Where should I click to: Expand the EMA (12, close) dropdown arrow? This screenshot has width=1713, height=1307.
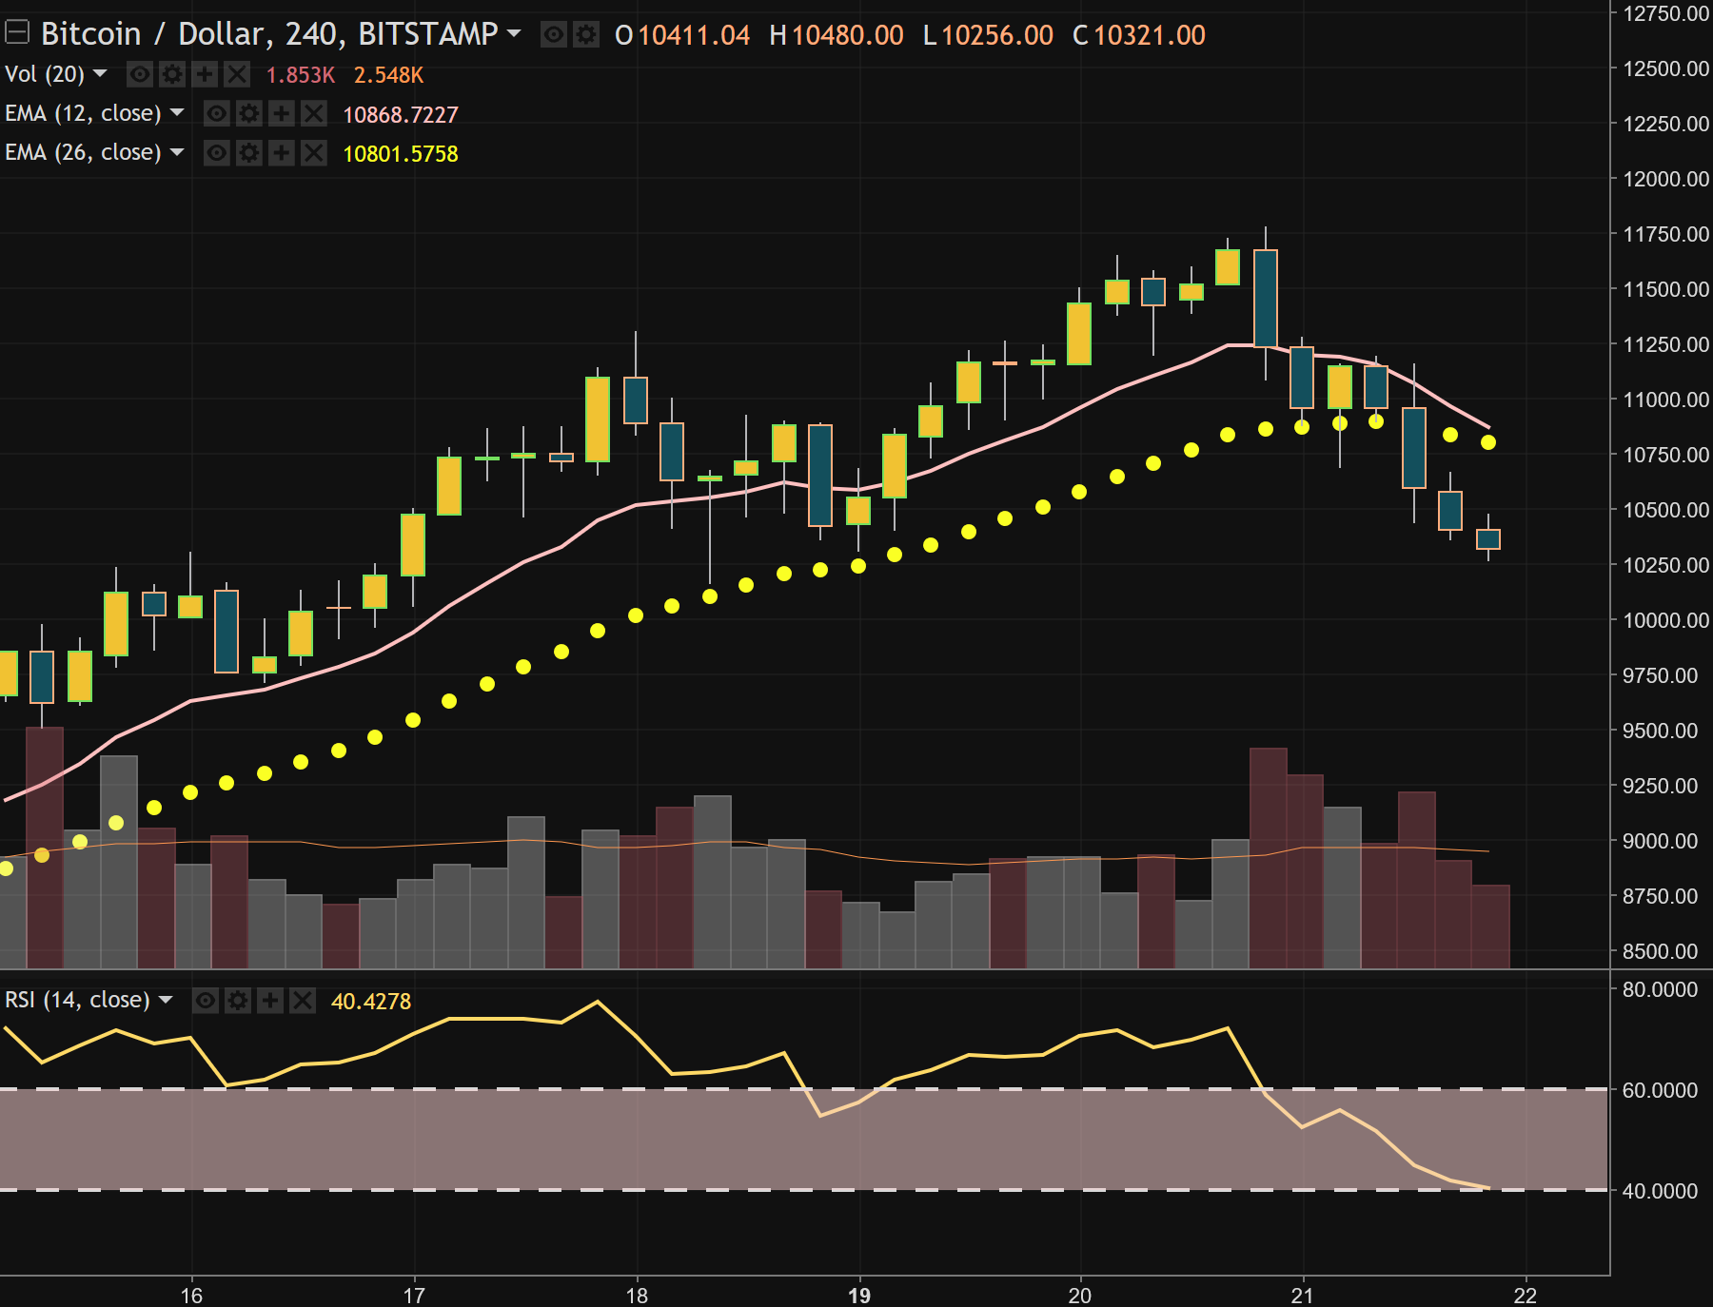click(x=176, y=112)
